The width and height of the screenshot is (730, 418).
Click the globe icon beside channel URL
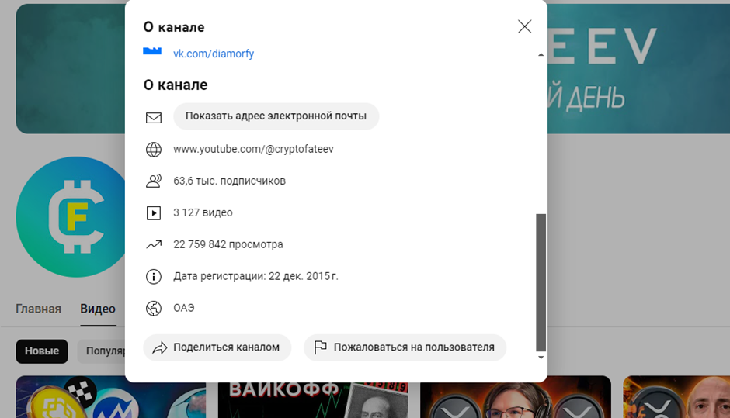(x=154, y=149)
